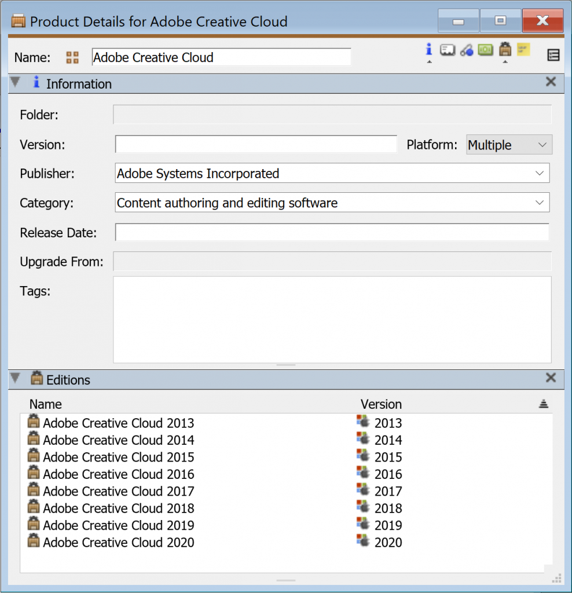This screenshot has height=593, width=572.
Task: Click the Editions section header box icon
Action: click(x=36, y=378)
